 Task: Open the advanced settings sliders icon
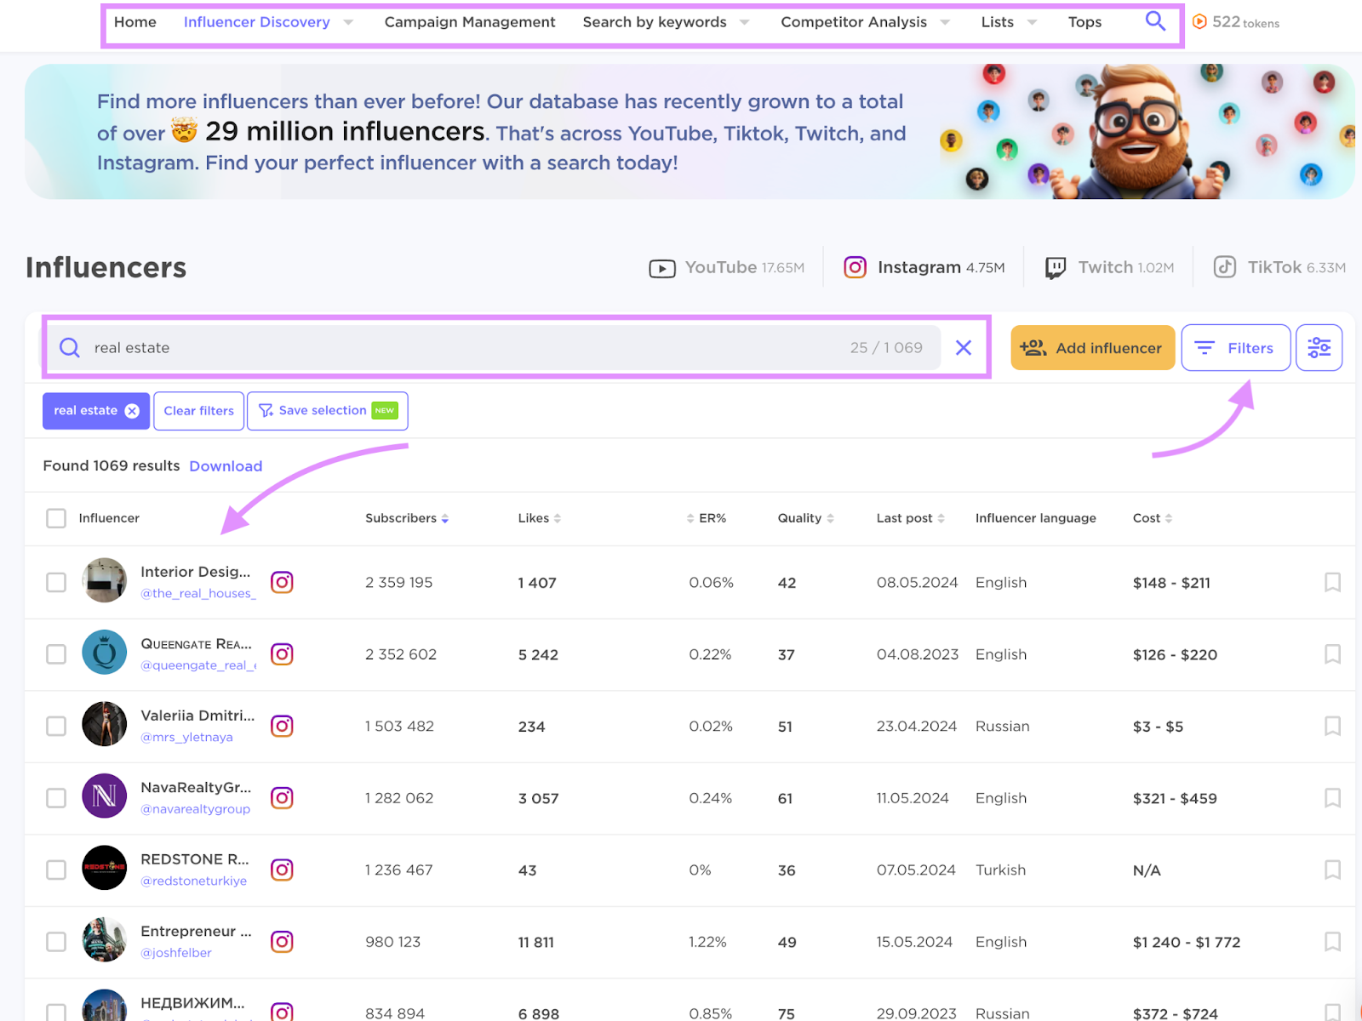(x=1319, y=347)
